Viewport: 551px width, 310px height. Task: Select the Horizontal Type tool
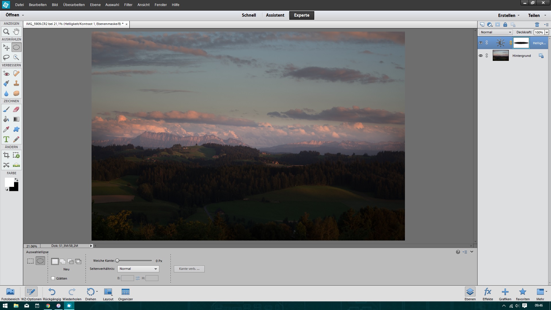point(6,139)
